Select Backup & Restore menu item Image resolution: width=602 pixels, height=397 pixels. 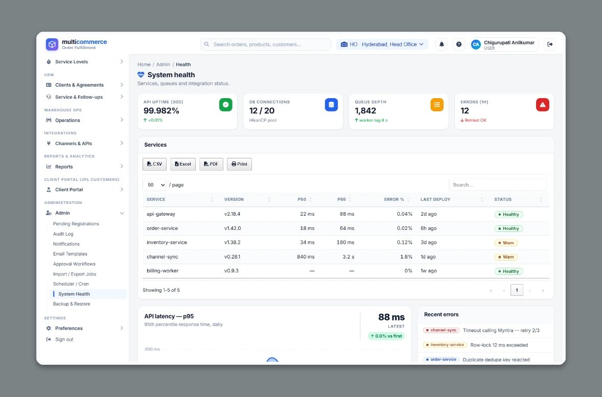pyautogui.click(x=72, y=304)
